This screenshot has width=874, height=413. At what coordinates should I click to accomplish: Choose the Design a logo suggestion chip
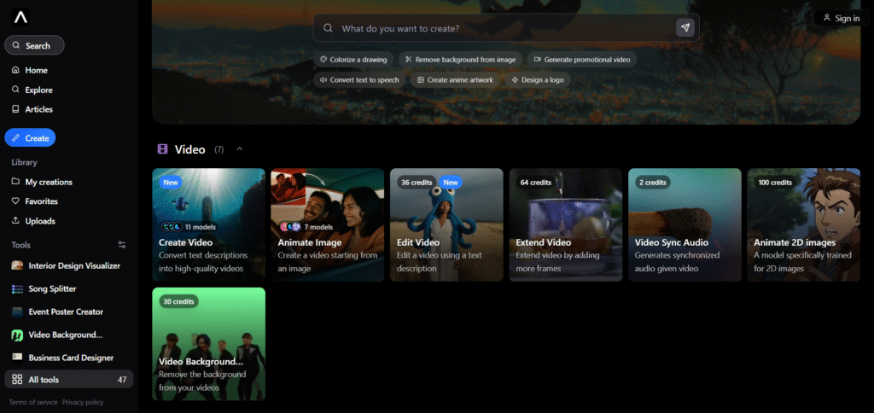537,79
